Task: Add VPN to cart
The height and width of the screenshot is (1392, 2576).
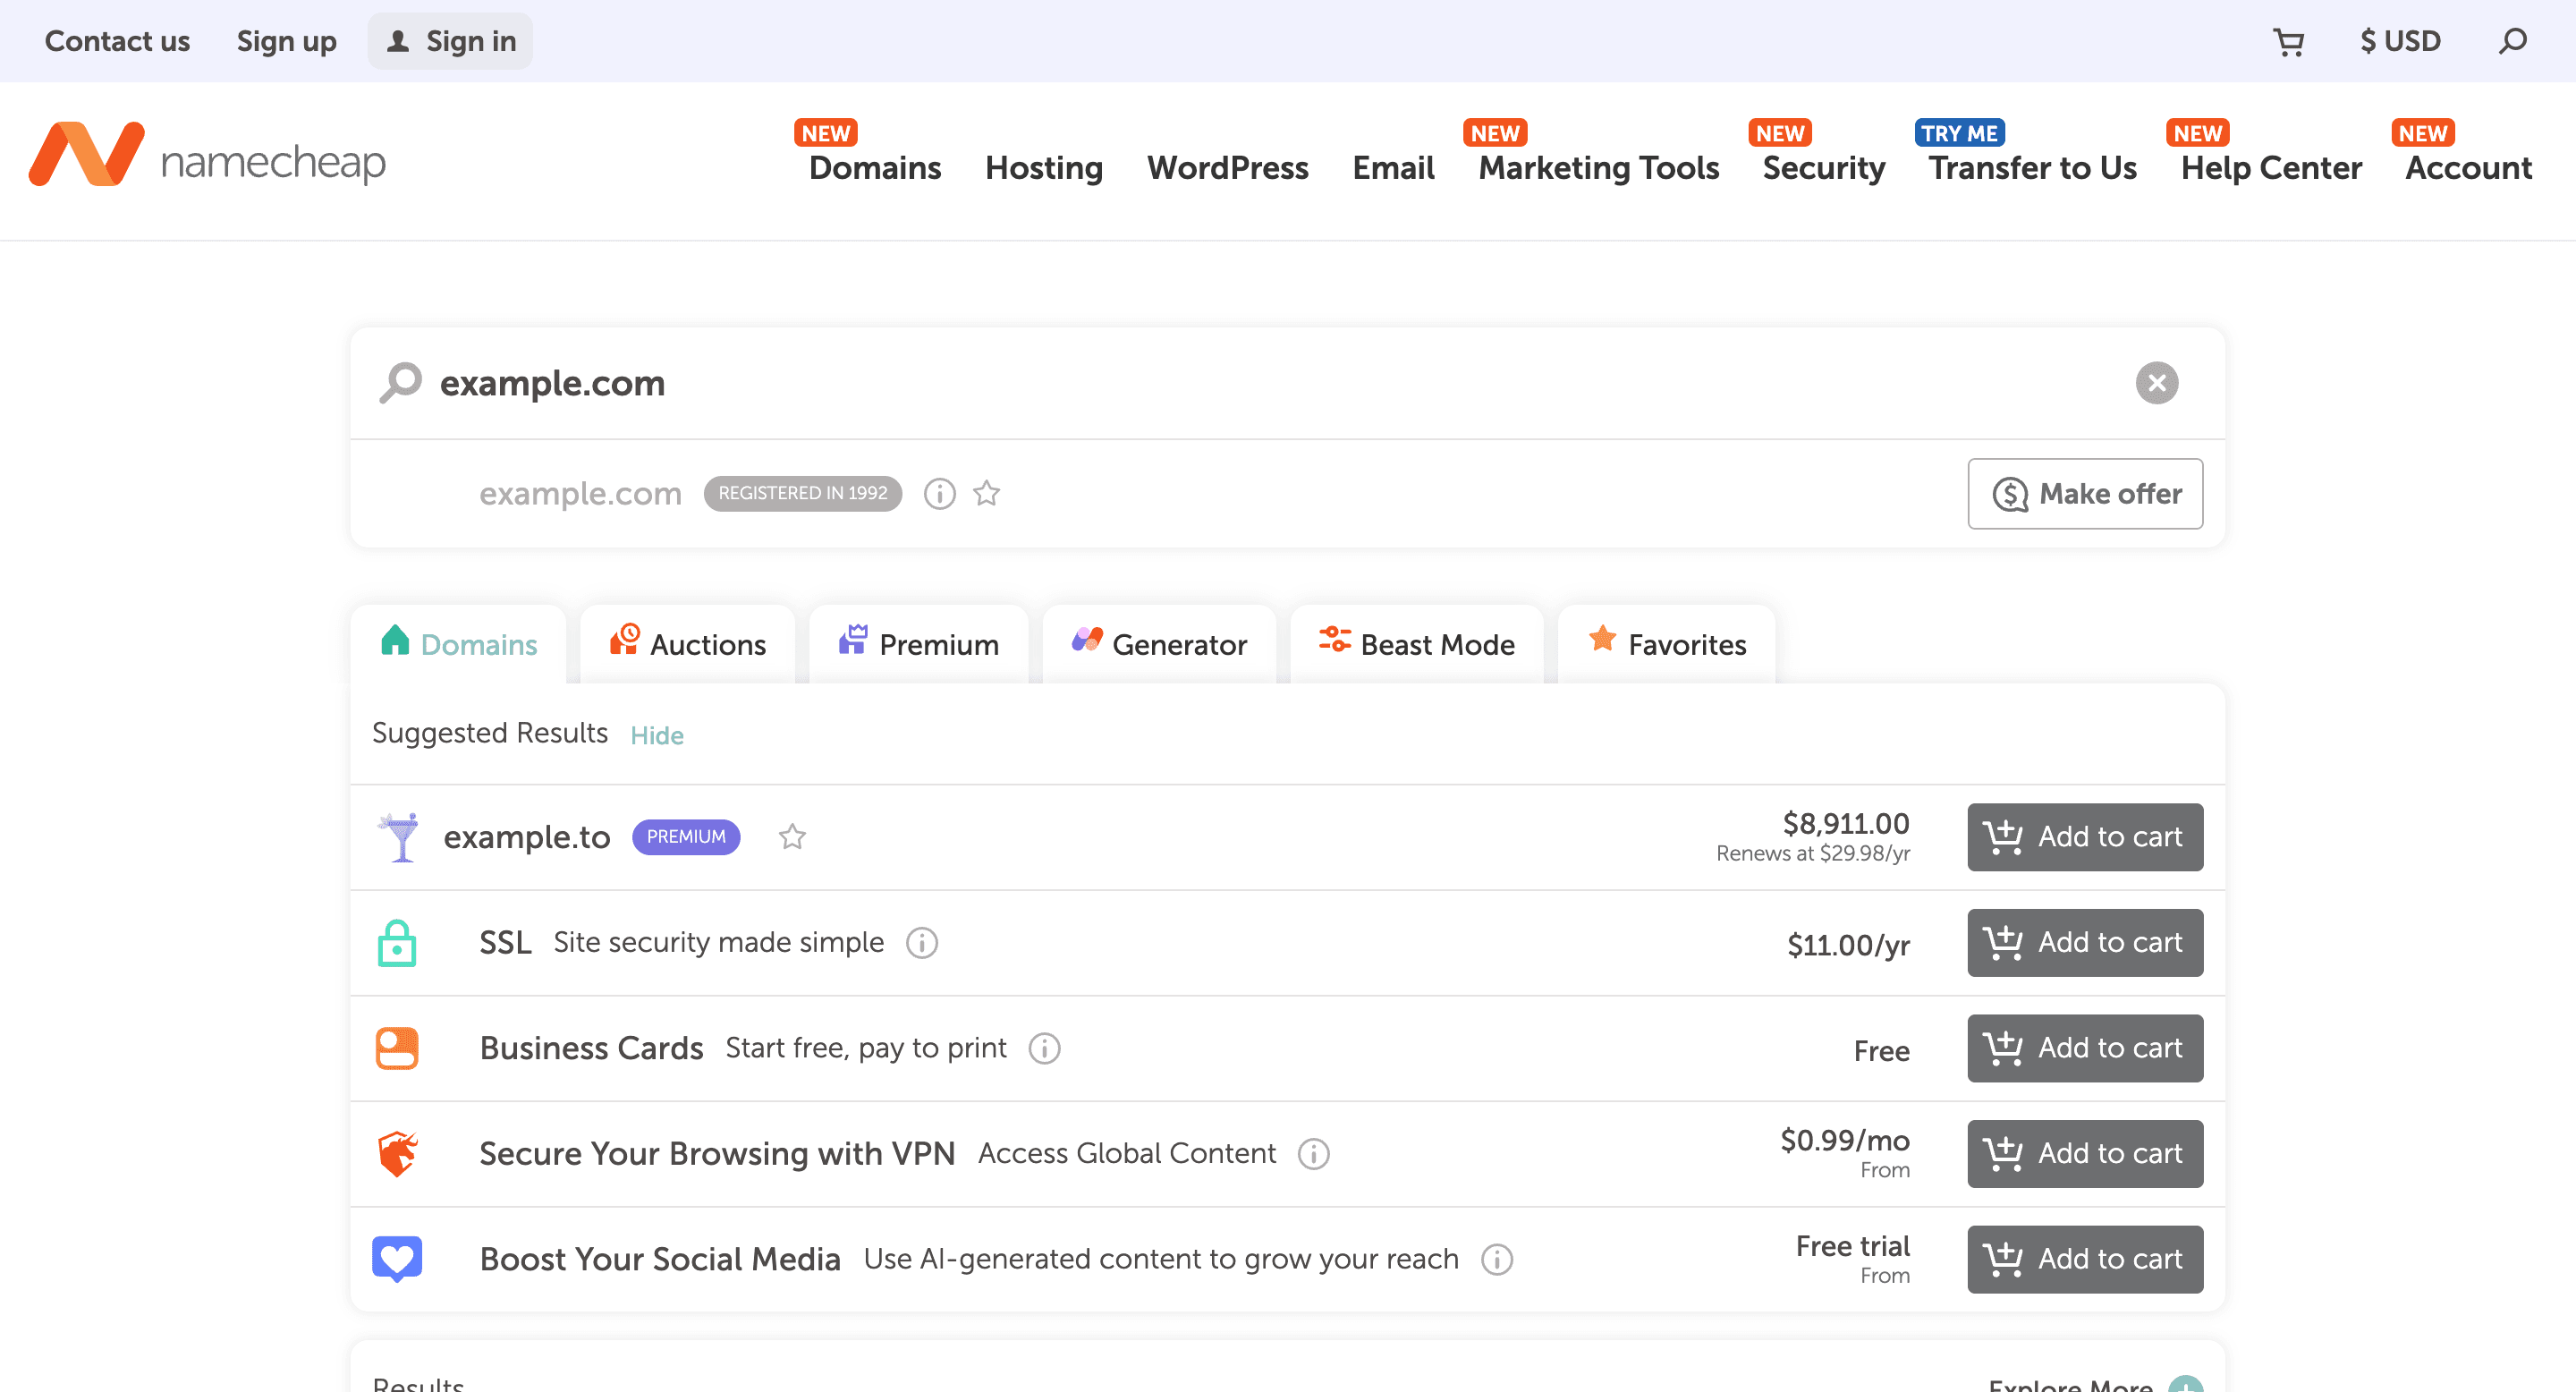Action: coord(2085,1154)
